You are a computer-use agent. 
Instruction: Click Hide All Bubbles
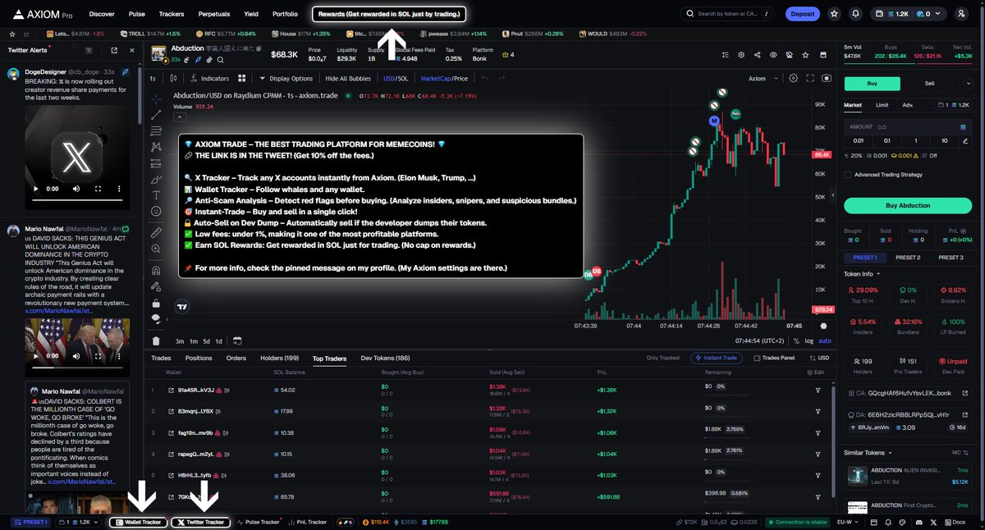[x=348, y=79]
